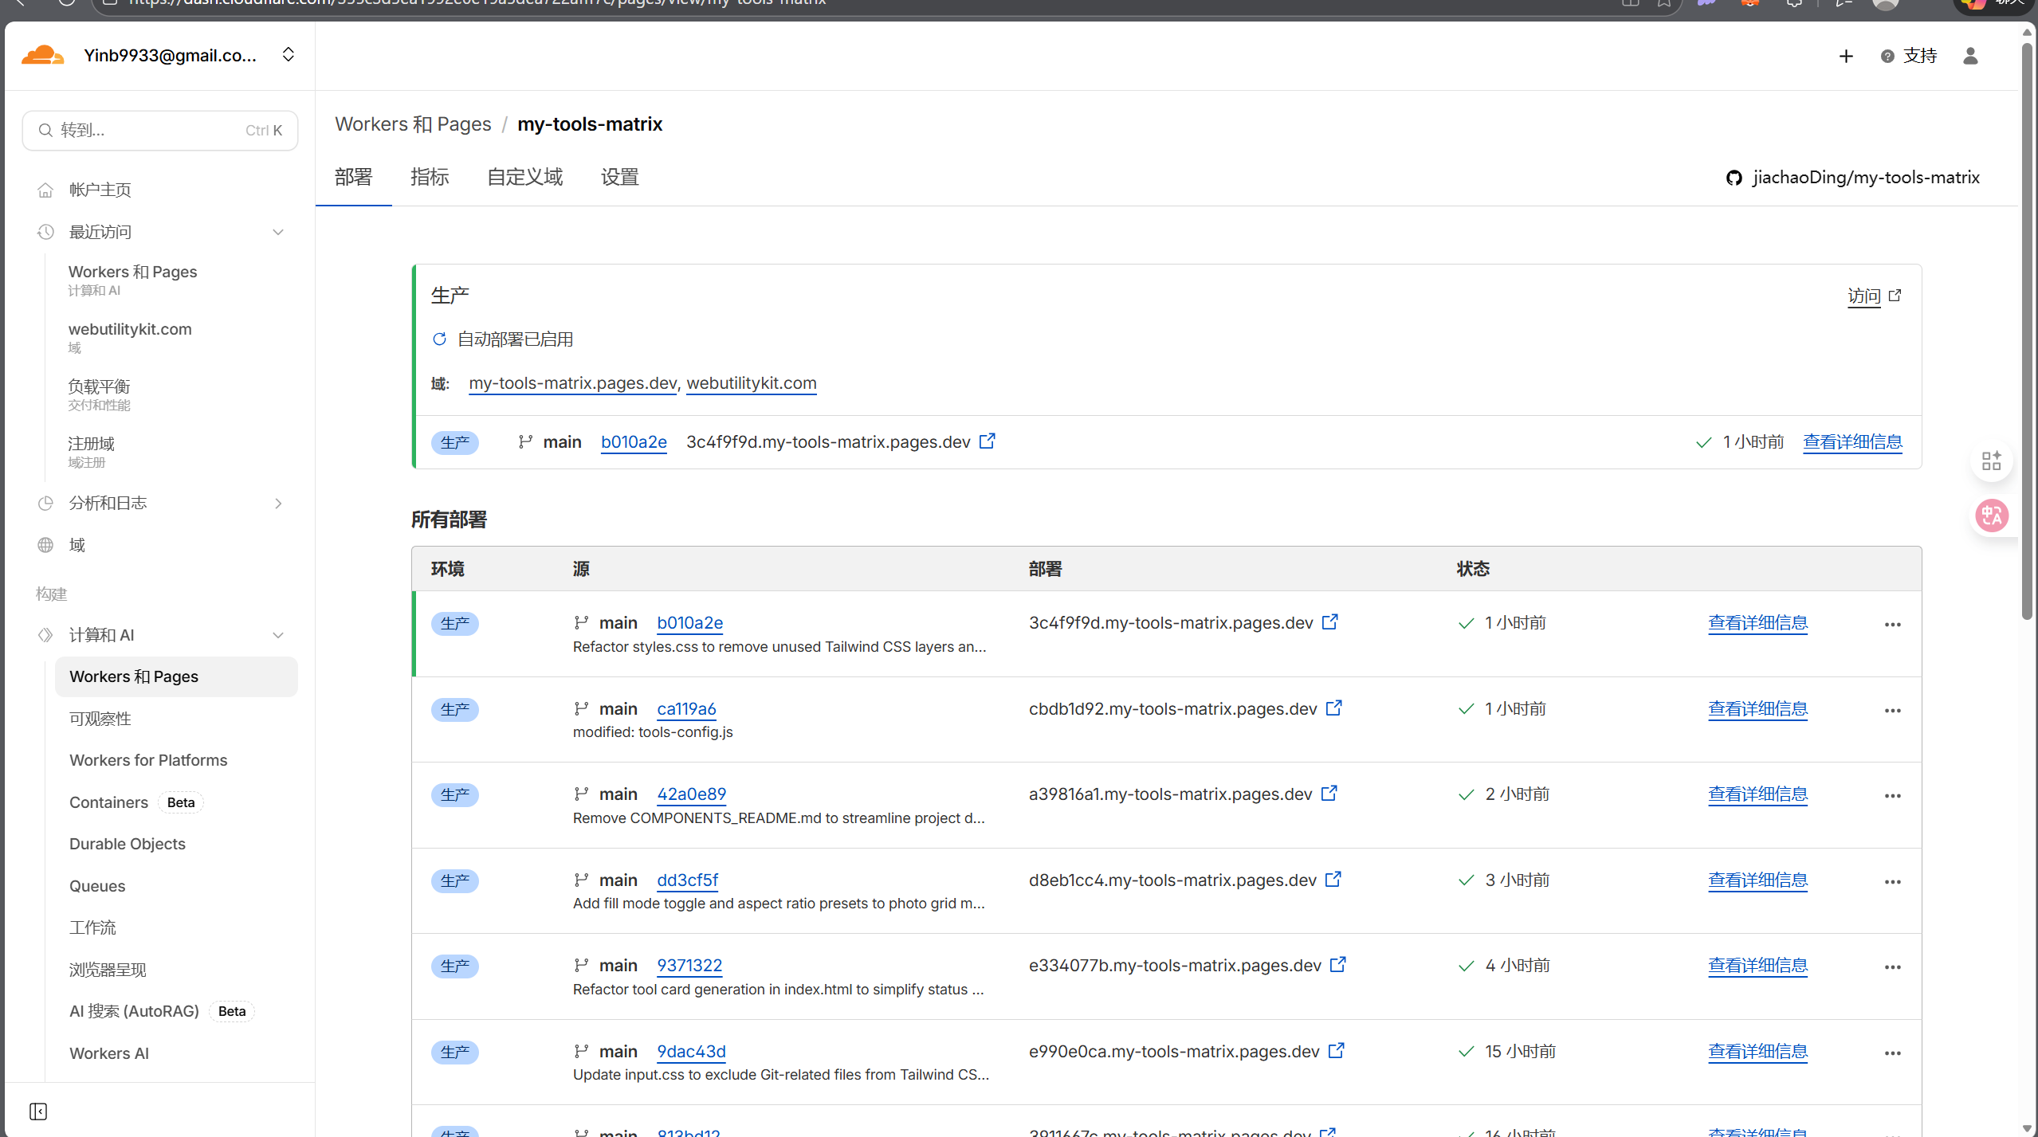The width and height of the screenshot is (2038, 1137).
Task: Open external icon for d8eb1cc4 deployment
Action: coord(1333,879)
